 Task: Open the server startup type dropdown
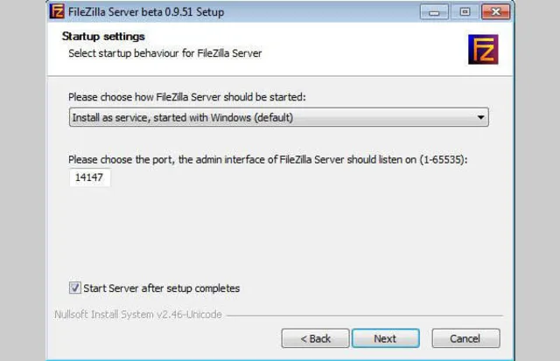coord(278,117)
